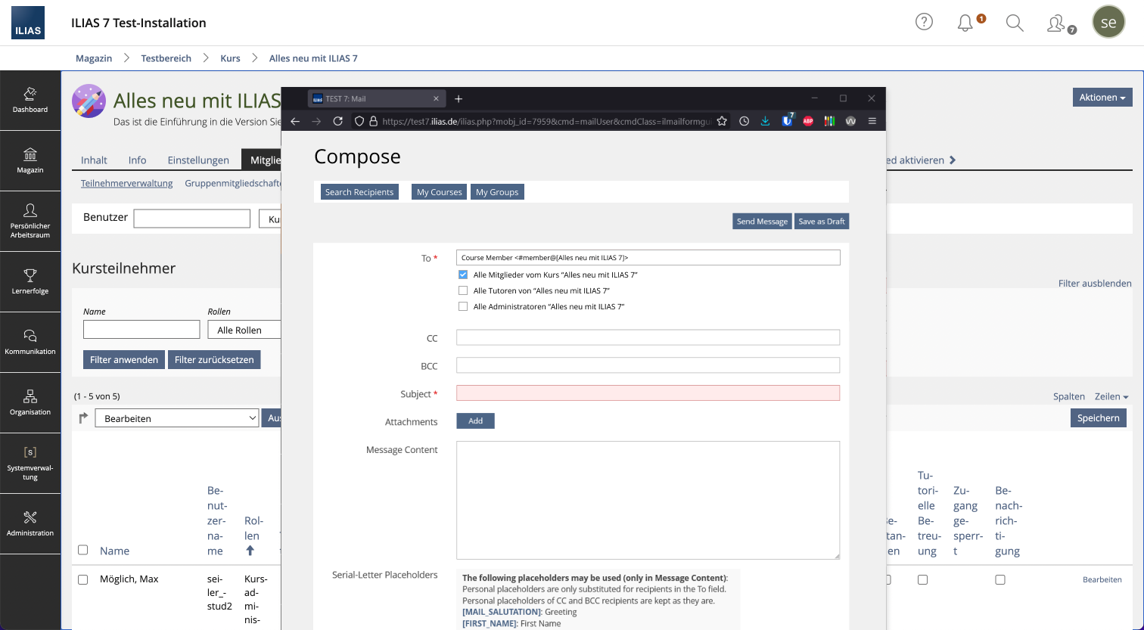Check Alle Administratoren course checkbox
This screenshot has height=630, width=1144.
463,306
